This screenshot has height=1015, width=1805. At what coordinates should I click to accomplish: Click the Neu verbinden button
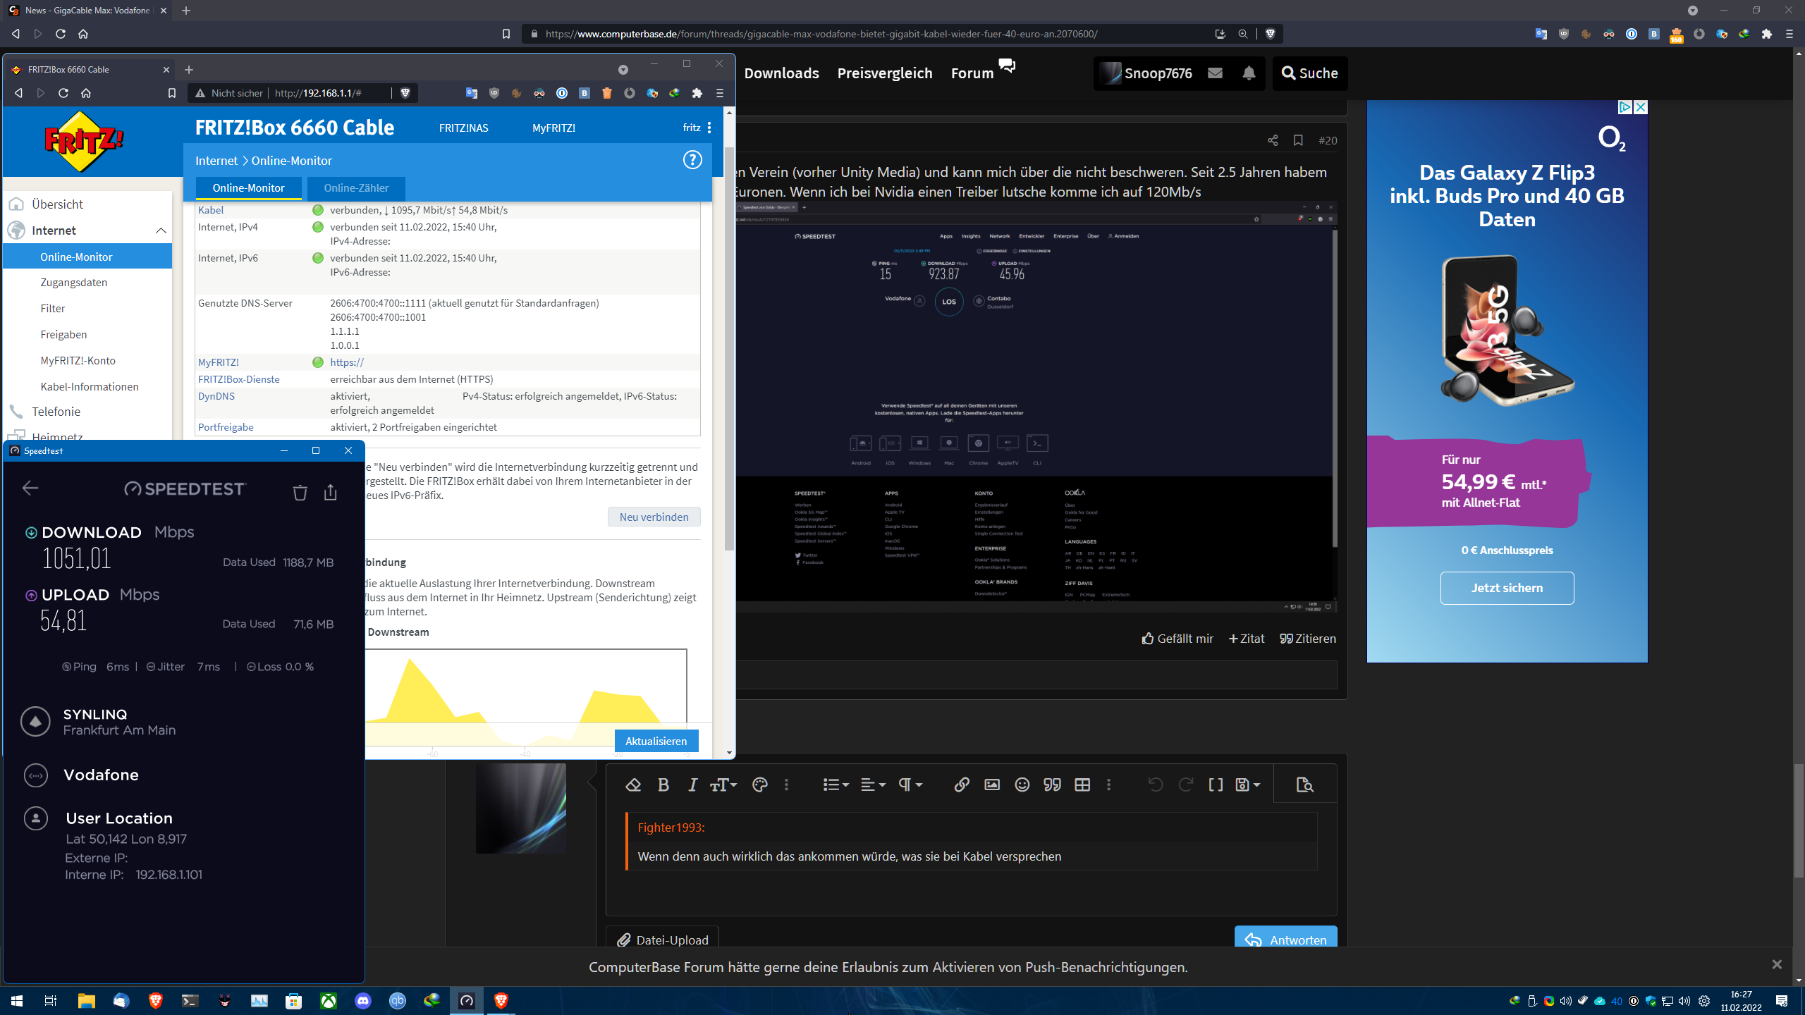(x=654, y=517)
